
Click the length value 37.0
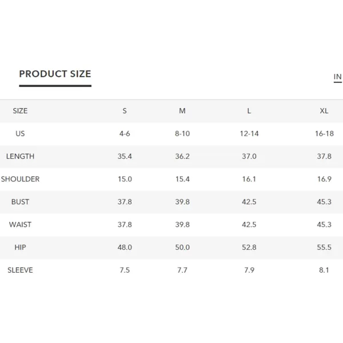pyautogui.click(x=249, y=157)
